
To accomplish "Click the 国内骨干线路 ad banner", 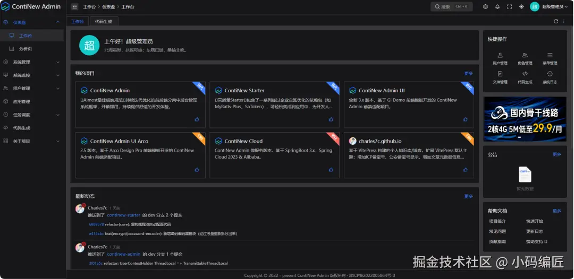I will (525, 119).
